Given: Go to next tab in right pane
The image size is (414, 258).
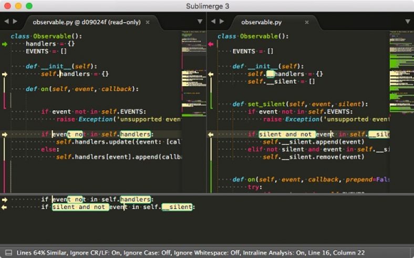Looking at the screenshot, I should point(222,22).
